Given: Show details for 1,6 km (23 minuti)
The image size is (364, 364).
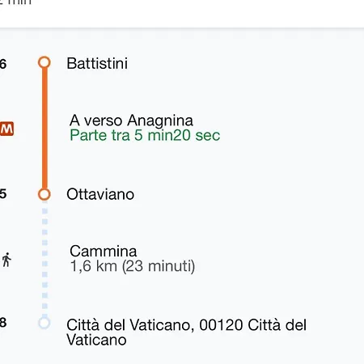Looking at the screenshot, I should [x=133, y=266].
